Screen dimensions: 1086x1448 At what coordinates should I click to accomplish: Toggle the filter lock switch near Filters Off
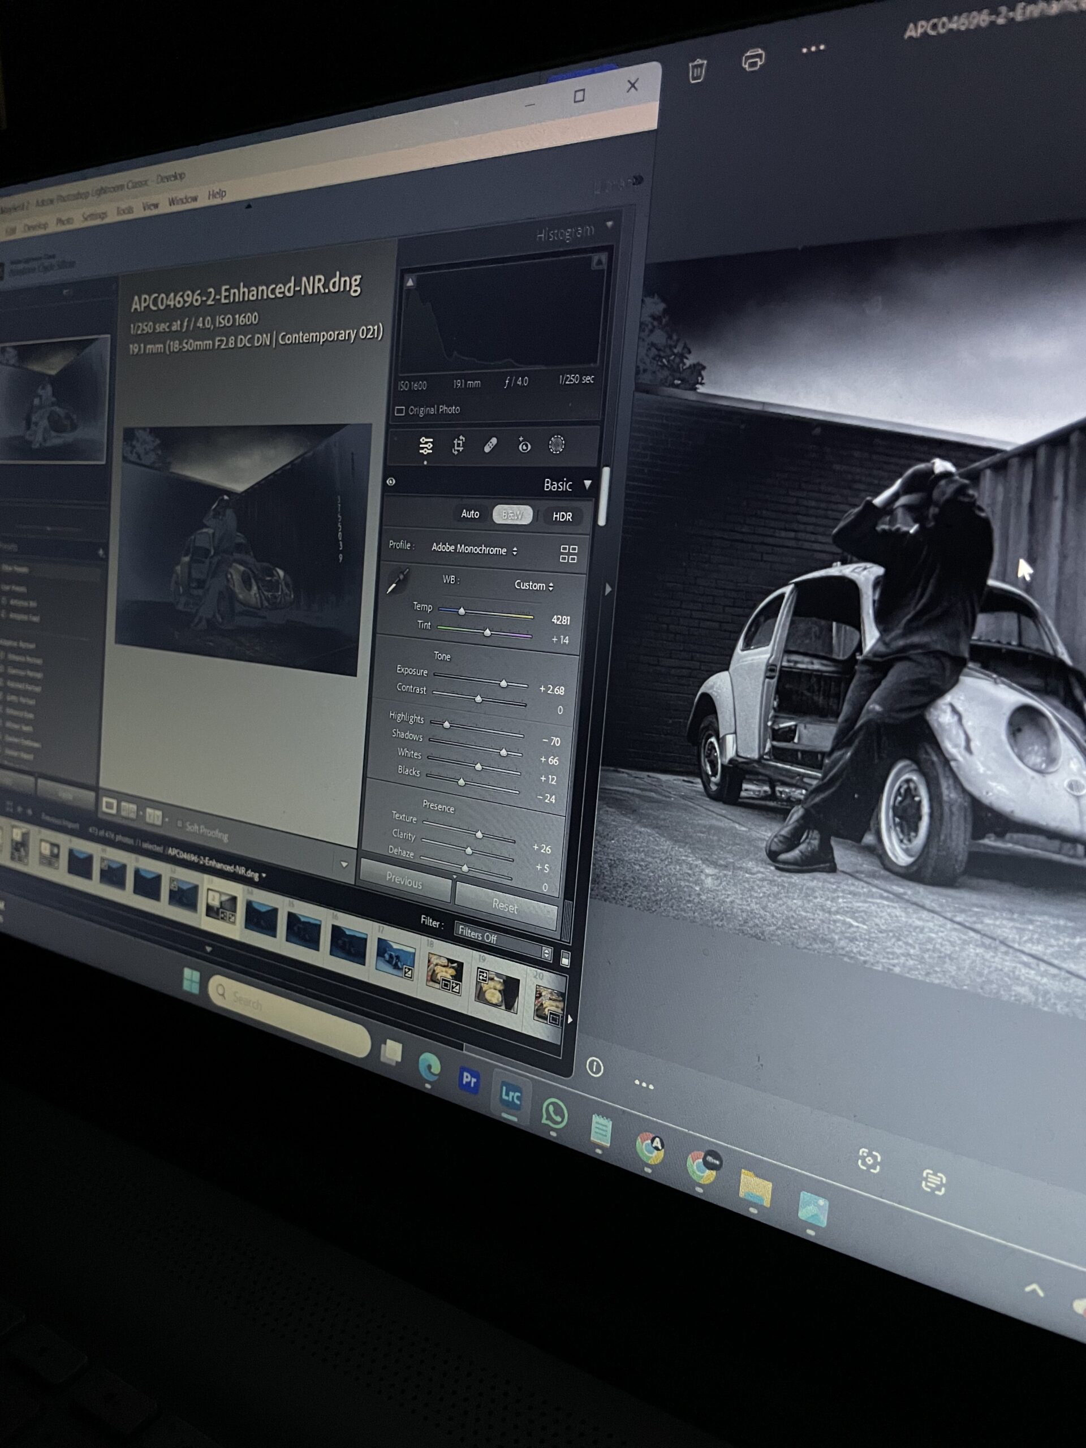565,960
